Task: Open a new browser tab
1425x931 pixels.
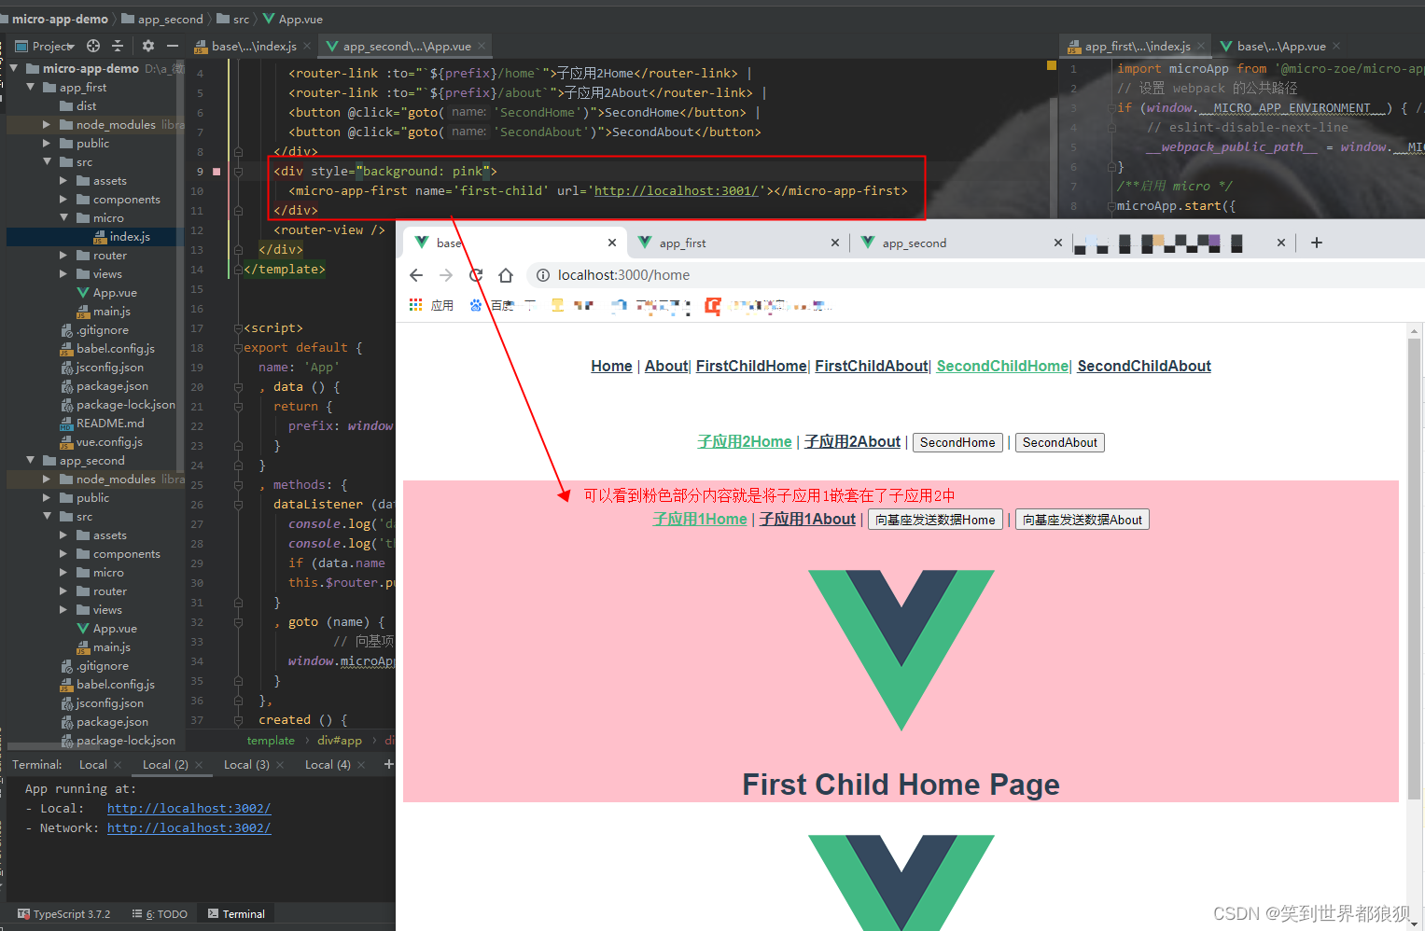Action: (x=1317, y=243)
